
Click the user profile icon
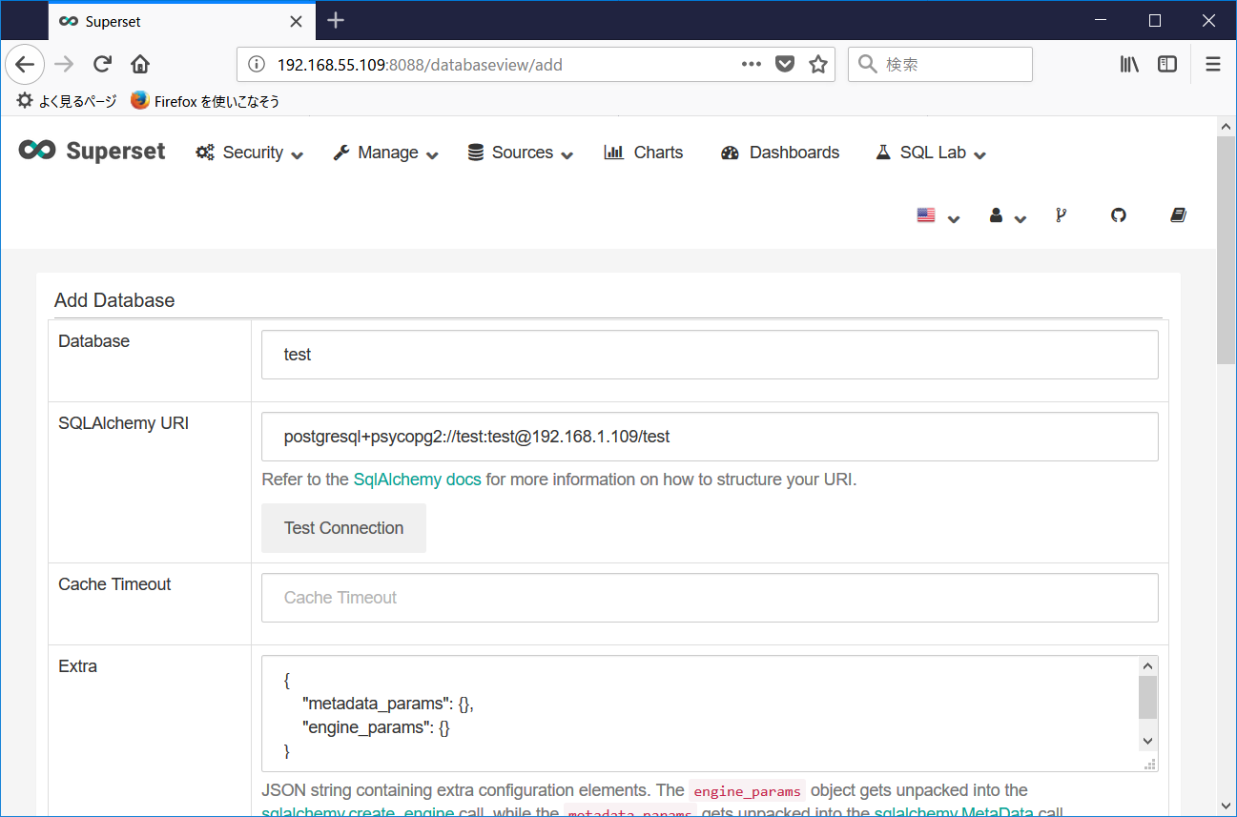point(996,215)
